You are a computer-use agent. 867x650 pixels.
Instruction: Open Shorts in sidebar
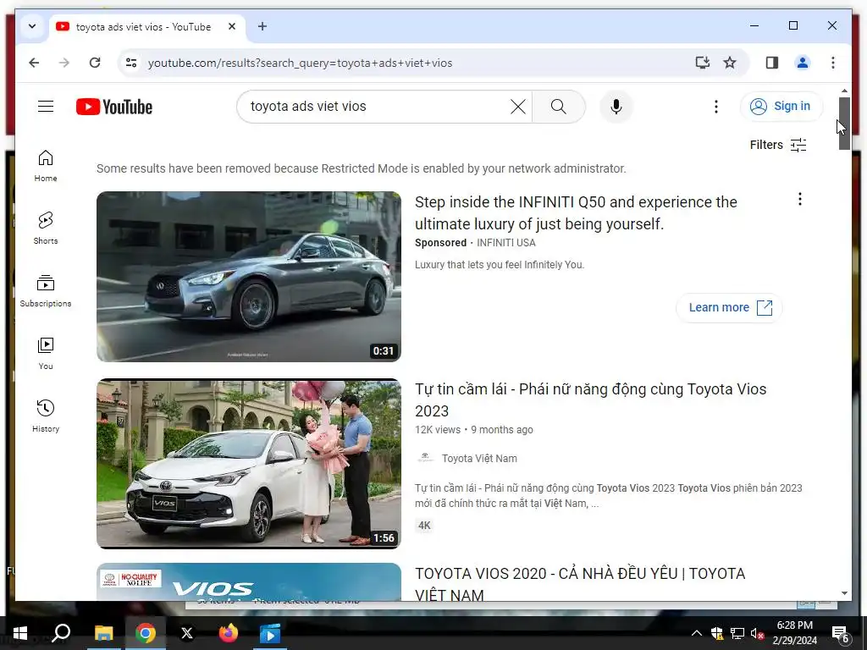point(46,228)
